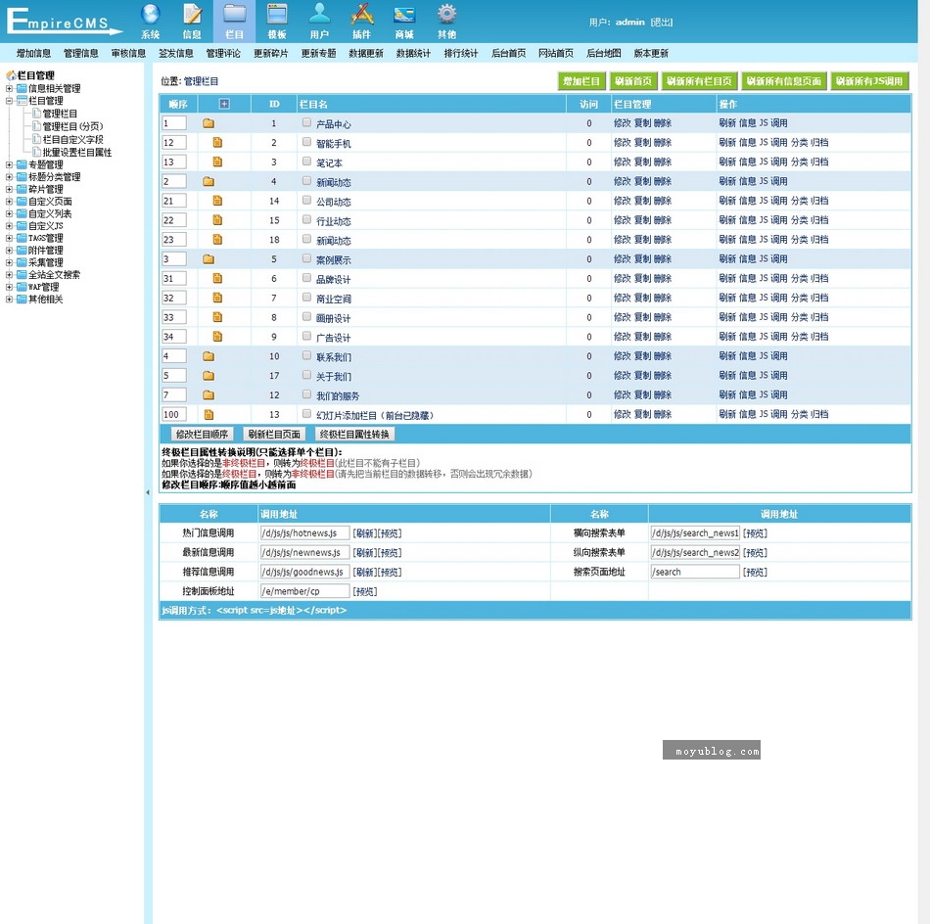Open the 信息 notepad icon in top bar
930x924 pixels.
pyautogui.click(x=192, y=22)
